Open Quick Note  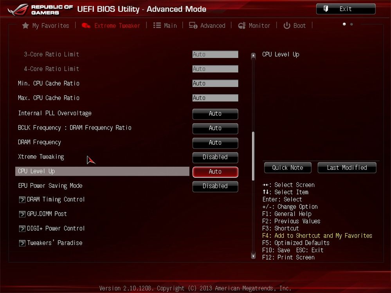coord(288,168)
